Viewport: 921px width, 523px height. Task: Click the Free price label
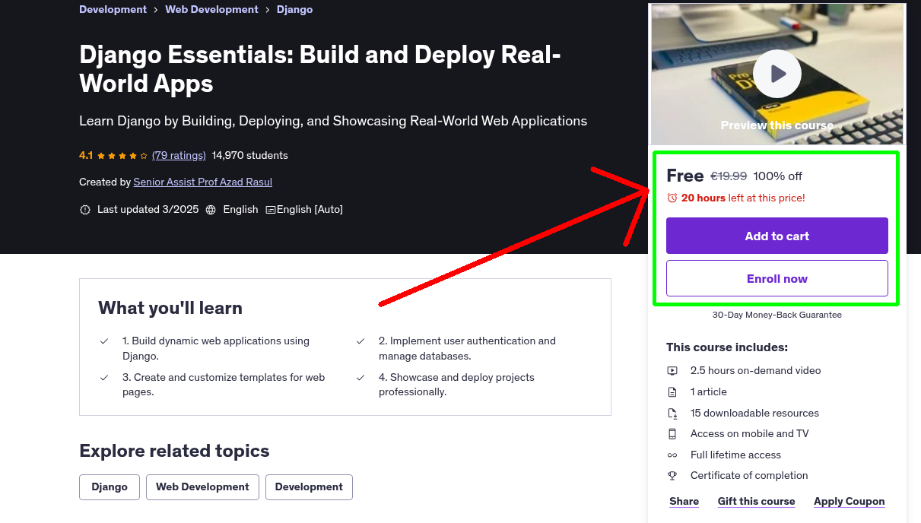pyautogui.click(x=684, y=176)
